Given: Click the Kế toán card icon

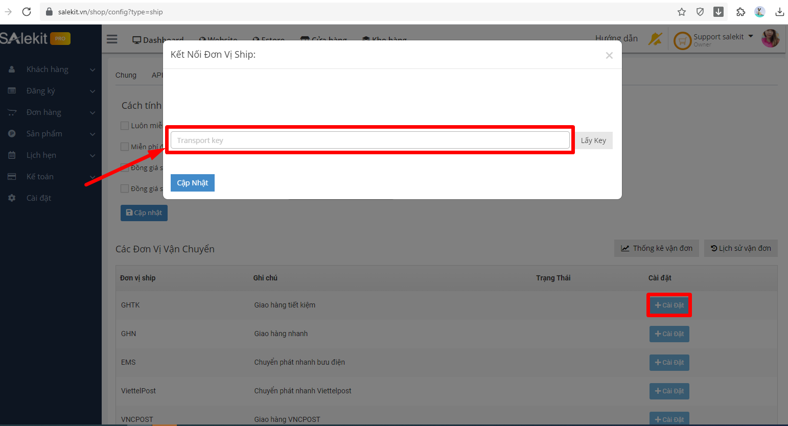Looking at the screenshot, I should click(12, 177).
